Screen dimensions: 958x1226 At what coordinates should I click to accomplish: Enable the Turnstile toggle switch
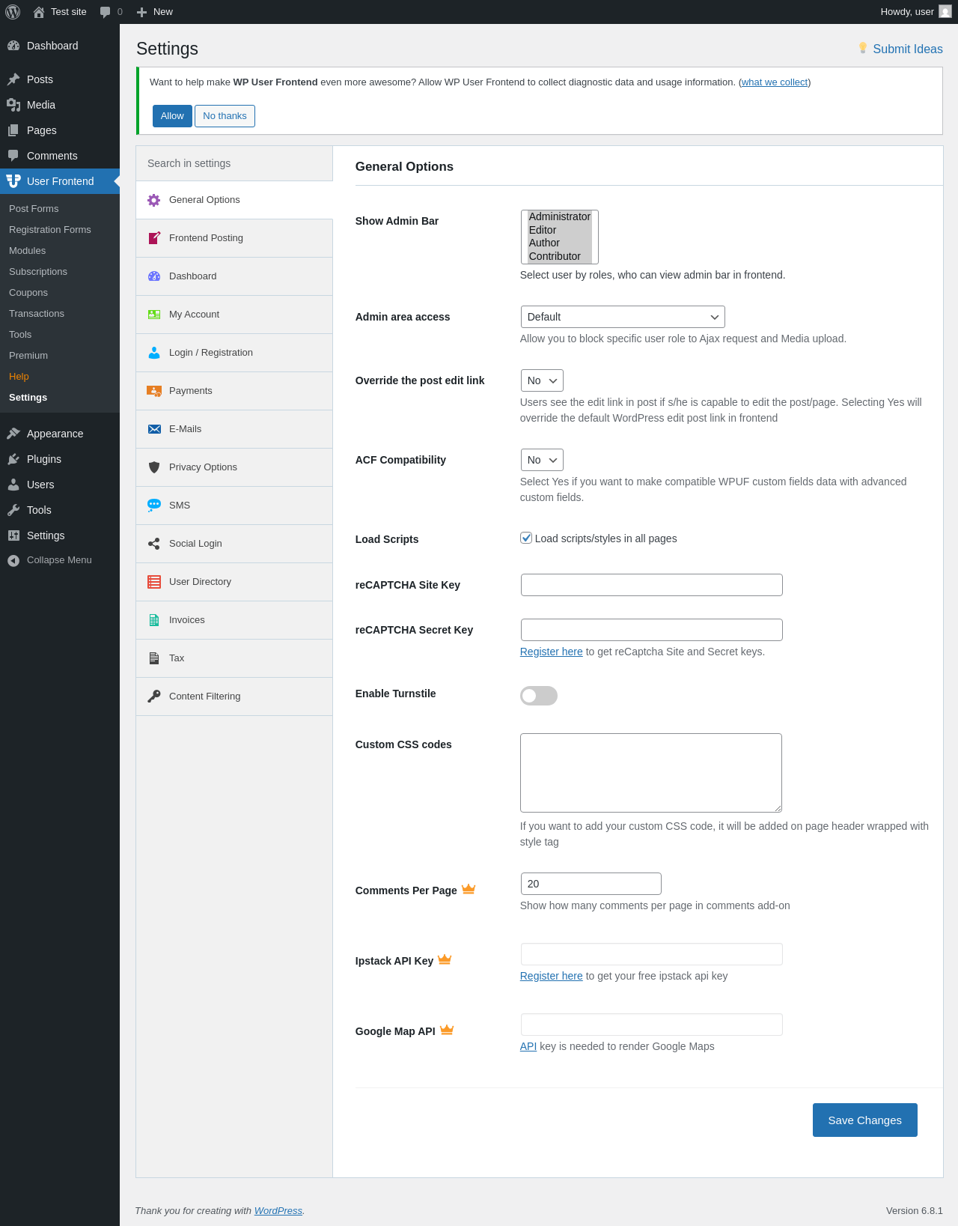tap(539, 696)
